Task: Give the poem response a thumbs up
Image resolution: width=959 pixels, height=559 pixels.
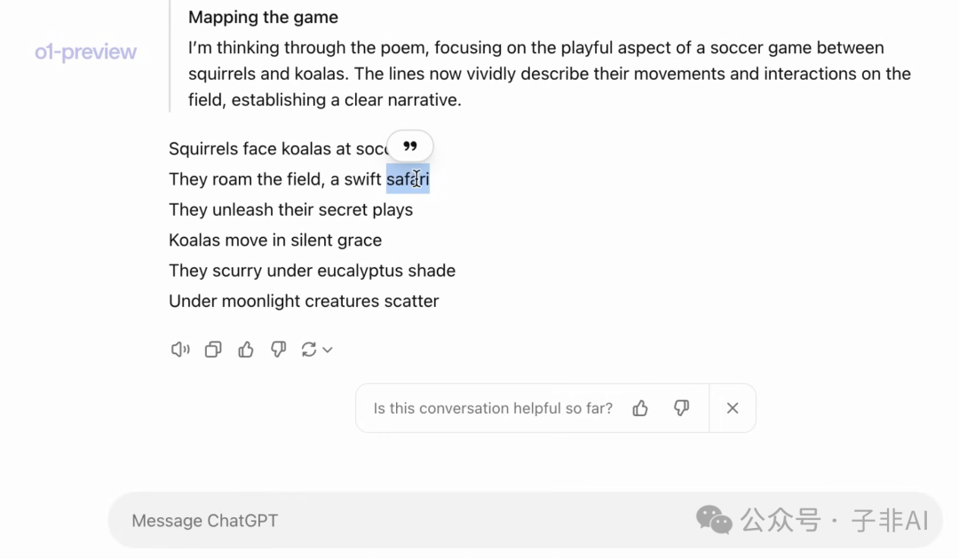Action: tap(246, 350)
